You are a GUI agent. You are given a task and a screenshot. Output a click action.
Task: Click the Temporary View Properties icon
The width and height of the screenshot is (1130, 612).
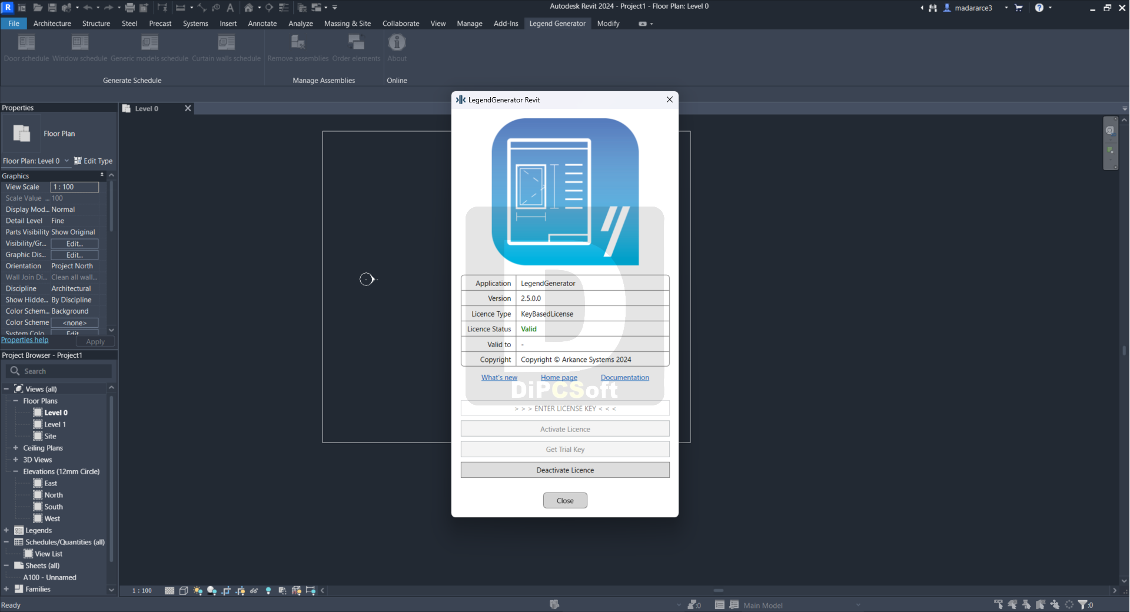click(x=282, y=590)
